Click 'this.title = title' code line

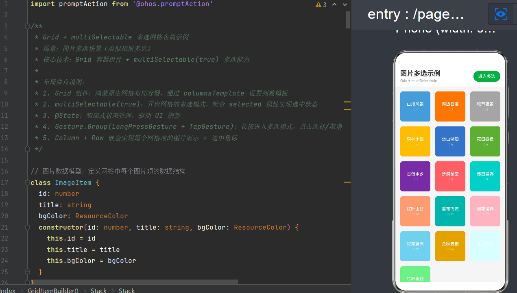click(x=83, y=250)
